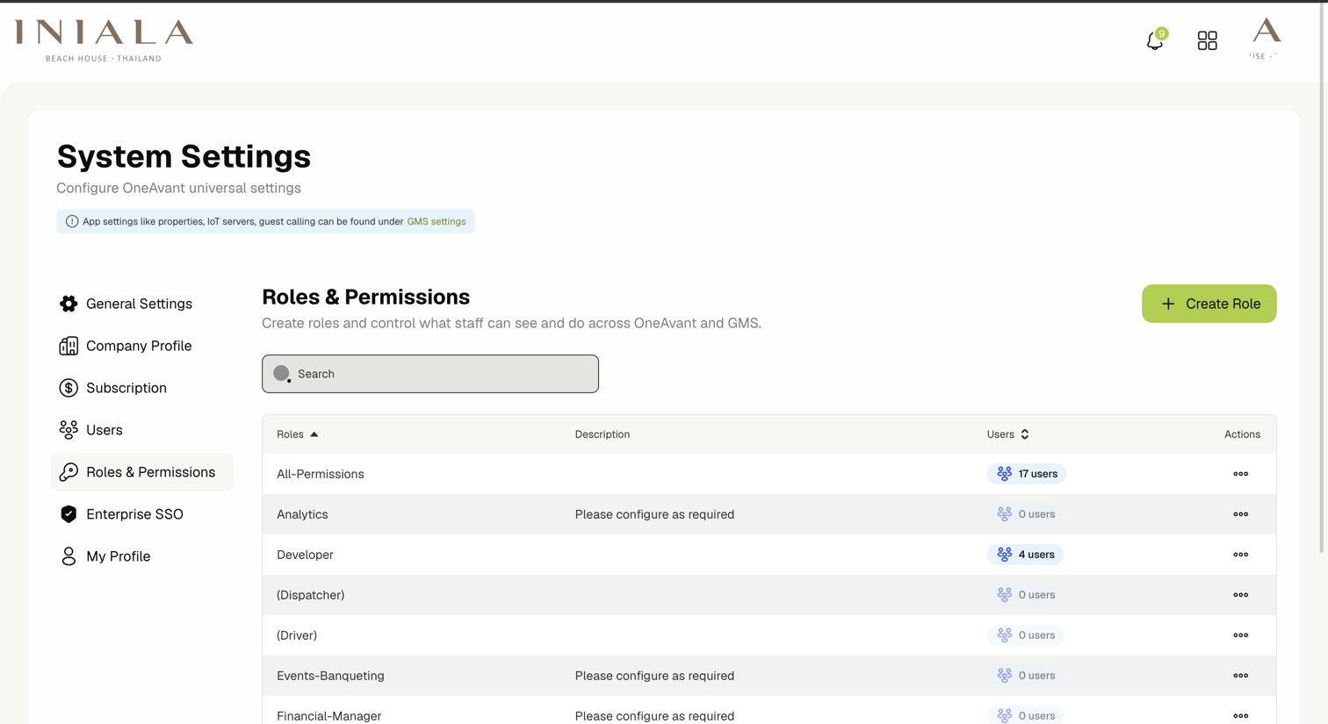Select the All-Permissions role name
Viewport: 1328px width, 724px height.
tap(320, 474)
